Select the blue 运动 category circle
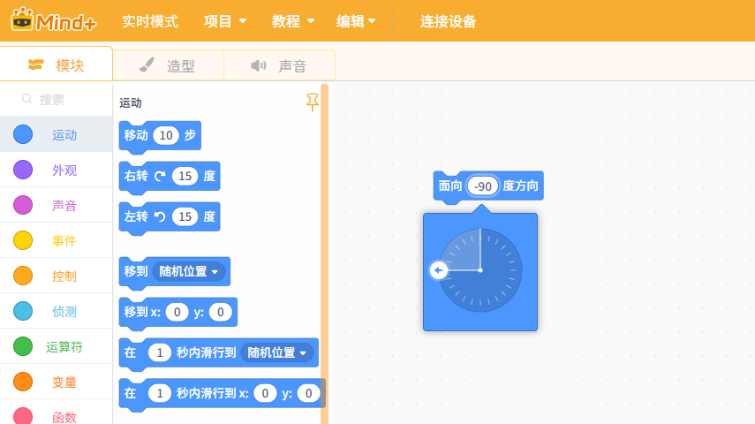The width and height of the screenshot is (755, 424). tap(23, 134)
